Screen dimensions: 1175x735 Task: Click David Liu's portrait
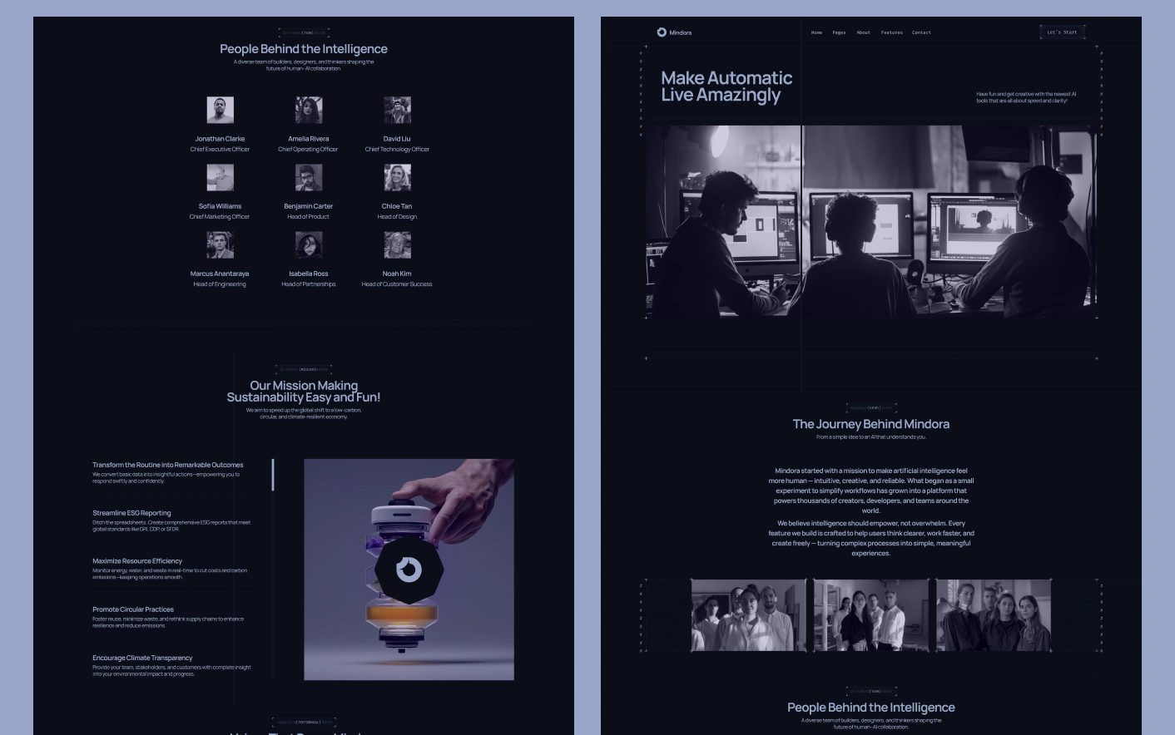[x=397, y=110]
